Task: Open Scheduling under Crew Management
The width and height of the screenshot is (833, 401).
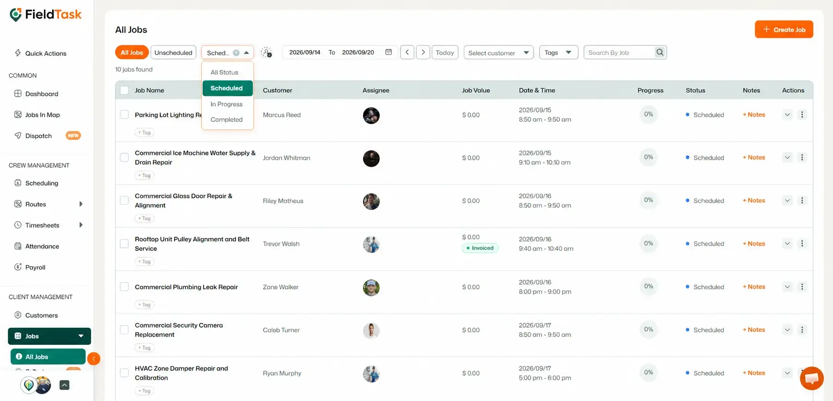Action: (x=36, y=183)
